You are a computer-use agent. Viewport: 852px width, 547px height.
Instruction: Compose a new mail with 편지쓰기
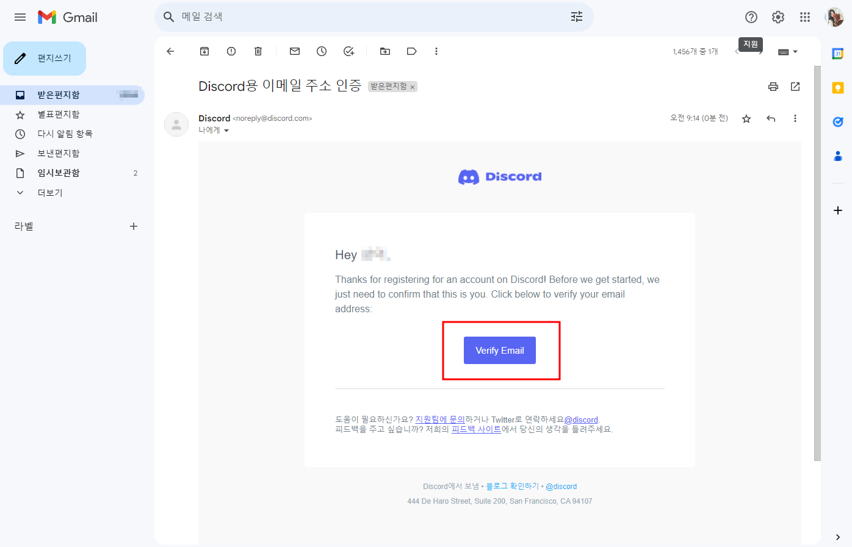[45, 59]
